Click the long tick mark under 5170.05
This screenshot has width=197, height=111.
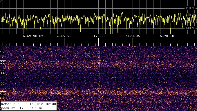[x=133, y=42]
